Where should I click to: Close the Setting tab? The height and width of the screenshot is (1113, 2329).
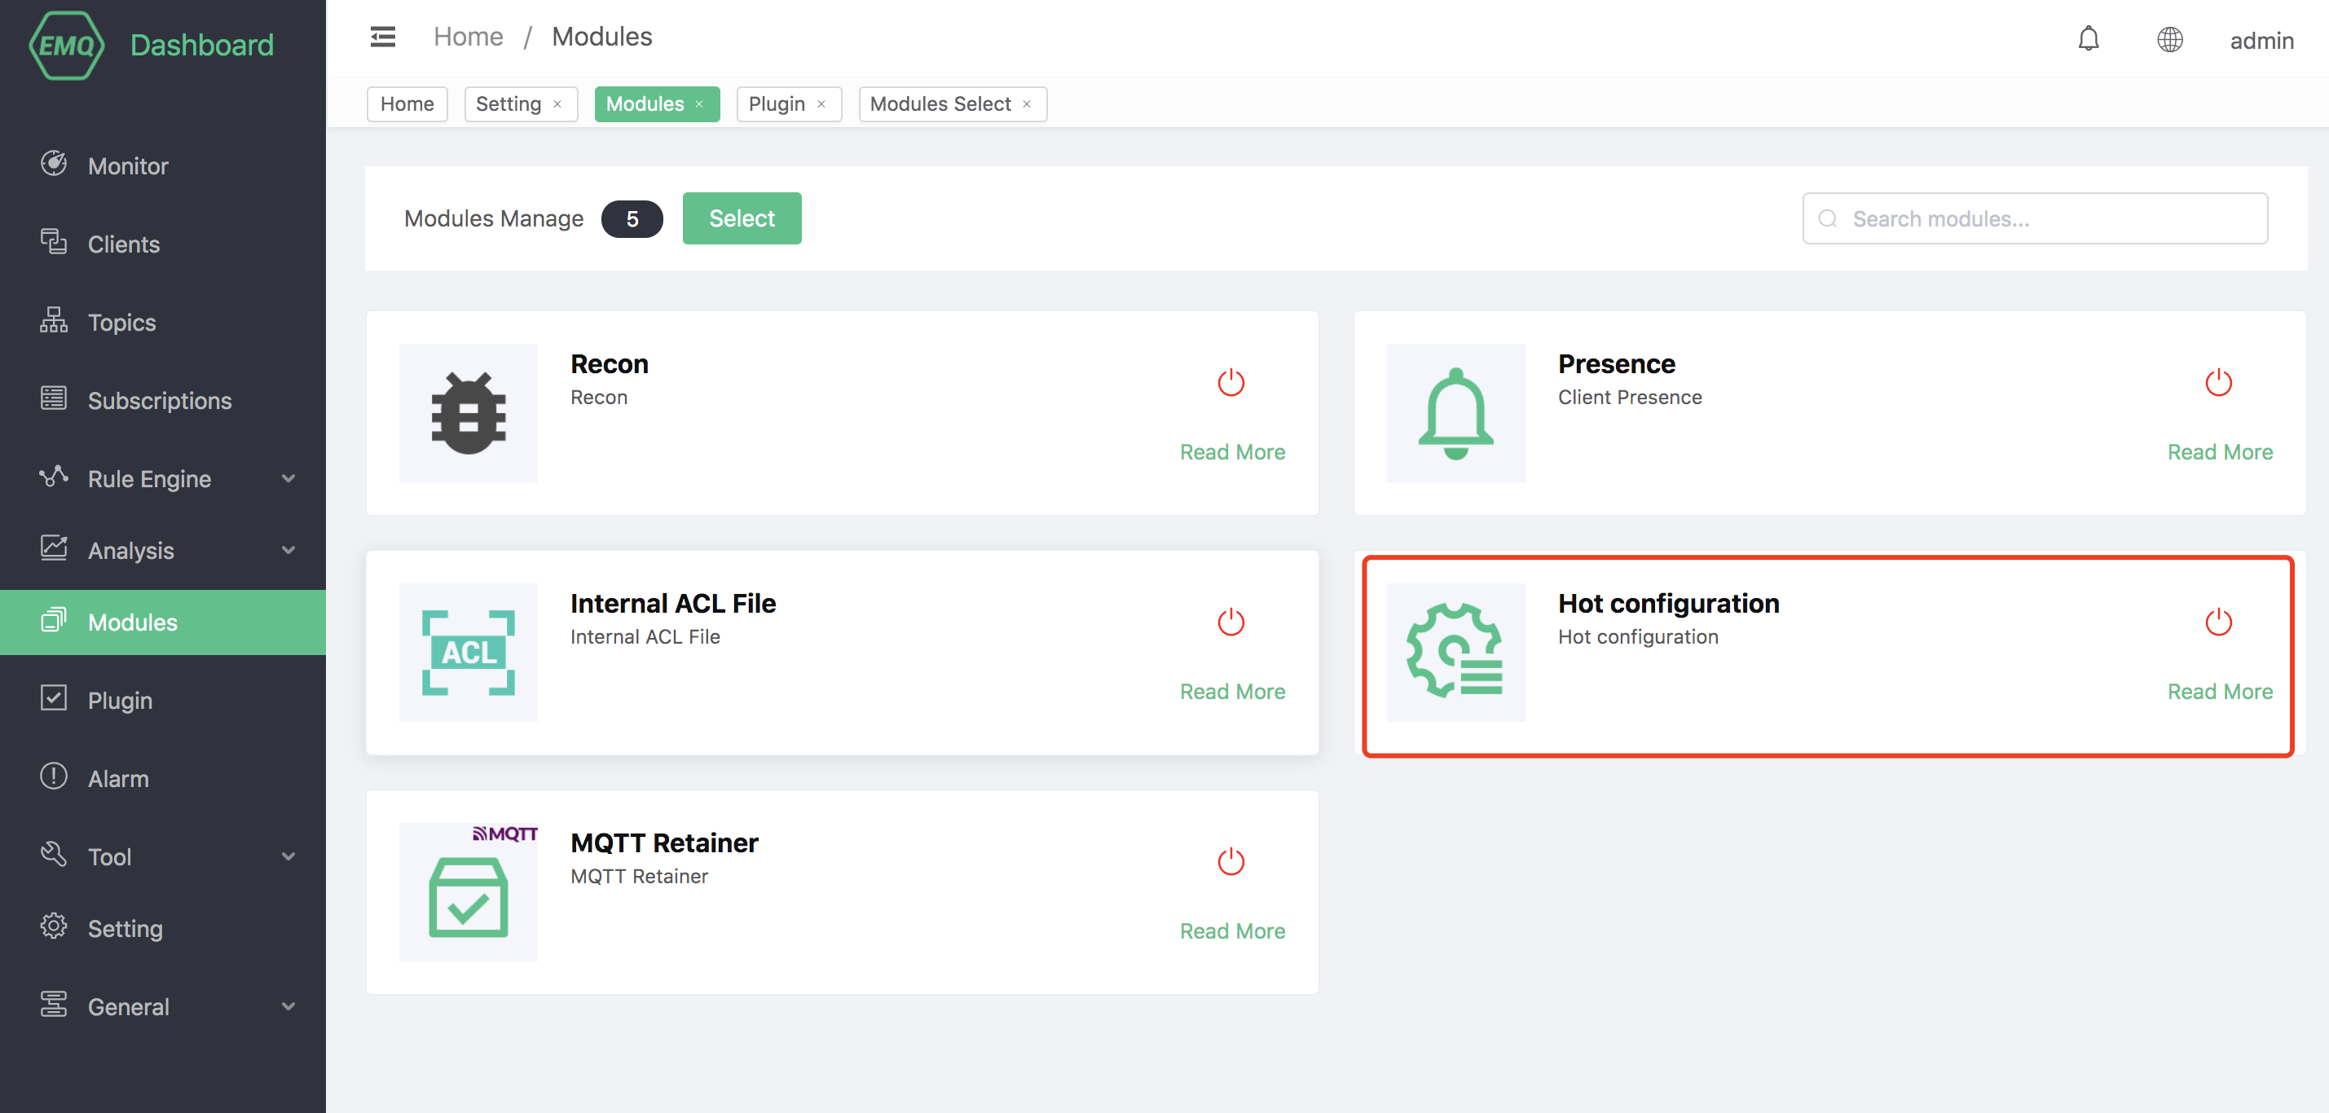click(x=558, y=104)
